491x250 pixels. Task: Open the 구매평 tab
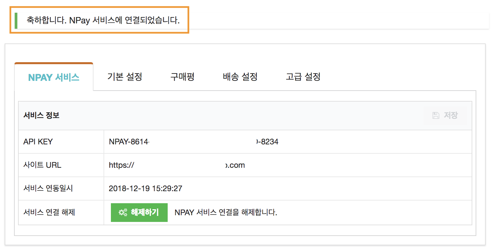pyautogui.click(x=182, y=77)
